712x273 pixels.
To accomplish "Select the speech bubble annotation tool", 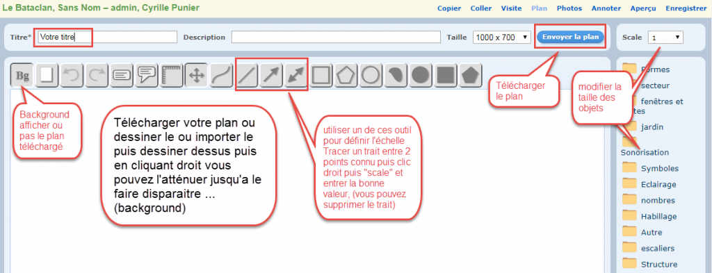I will (x=147, y=75).
